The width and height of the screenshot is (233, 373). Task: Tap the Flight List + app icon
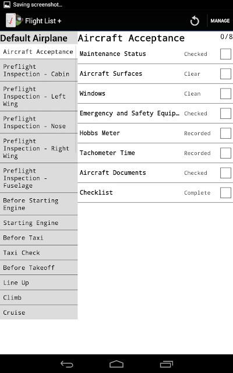tap(14, 20)
